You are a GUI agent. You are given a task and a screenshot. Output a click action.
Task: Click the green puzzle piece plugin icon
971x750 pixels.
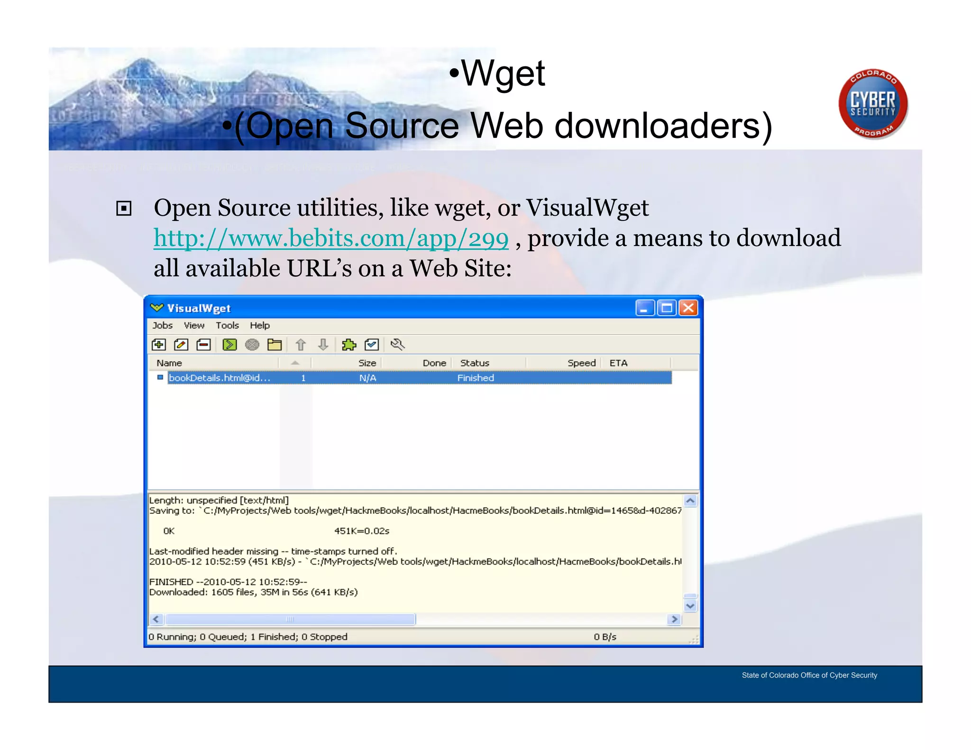pyautogui.click(x=349, y=345)
